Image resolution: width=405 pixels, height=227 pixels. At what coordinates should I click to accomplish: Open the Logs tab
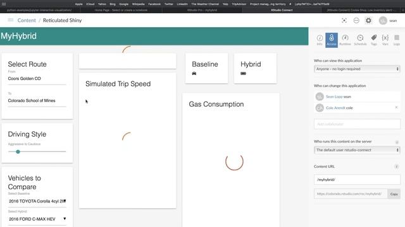click(x=397, y=40)
